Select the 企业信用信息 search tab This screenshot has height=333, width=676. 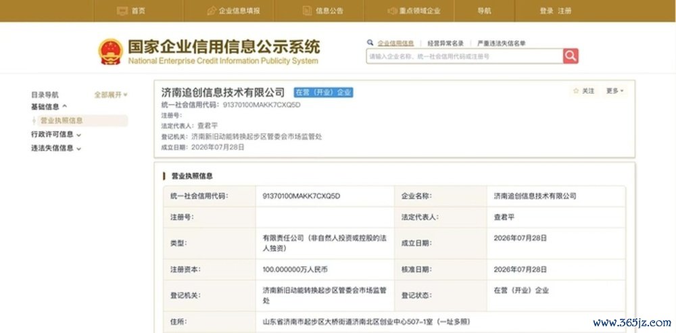[x=395, y=43]
